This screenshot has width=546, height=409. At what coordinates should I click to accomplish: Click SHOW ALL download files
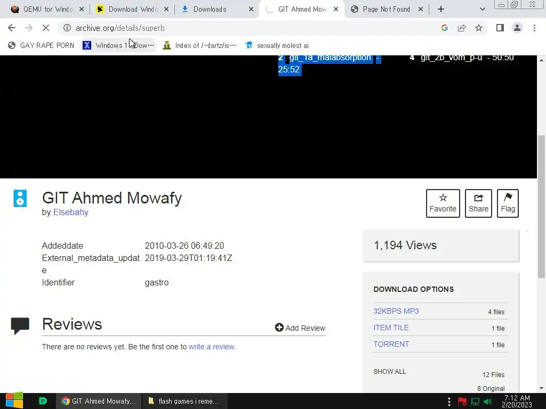point(389,371)
